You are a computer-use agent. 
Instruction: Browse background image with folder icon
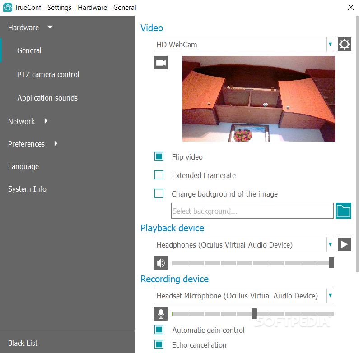(x=343, y=211)
